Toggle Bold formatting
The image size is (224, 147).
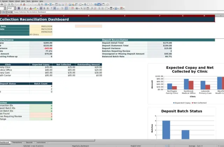click(19, 8)
